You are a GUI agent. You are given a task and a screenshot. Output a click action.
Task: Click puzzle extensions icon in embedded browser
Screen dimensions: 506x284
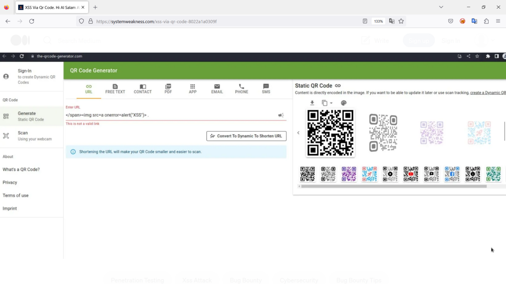coord(488,56)
